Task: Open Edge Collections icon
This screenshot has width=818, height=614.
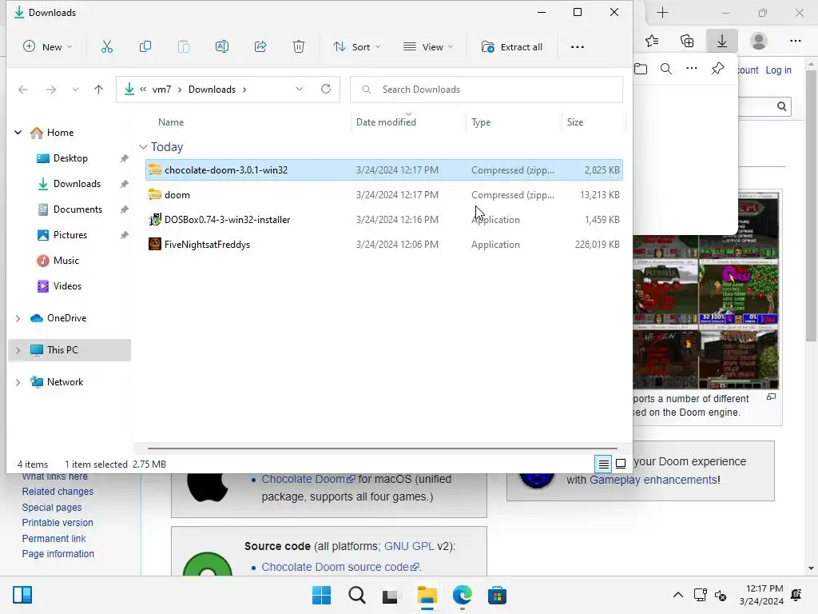Action: (687, 41)
